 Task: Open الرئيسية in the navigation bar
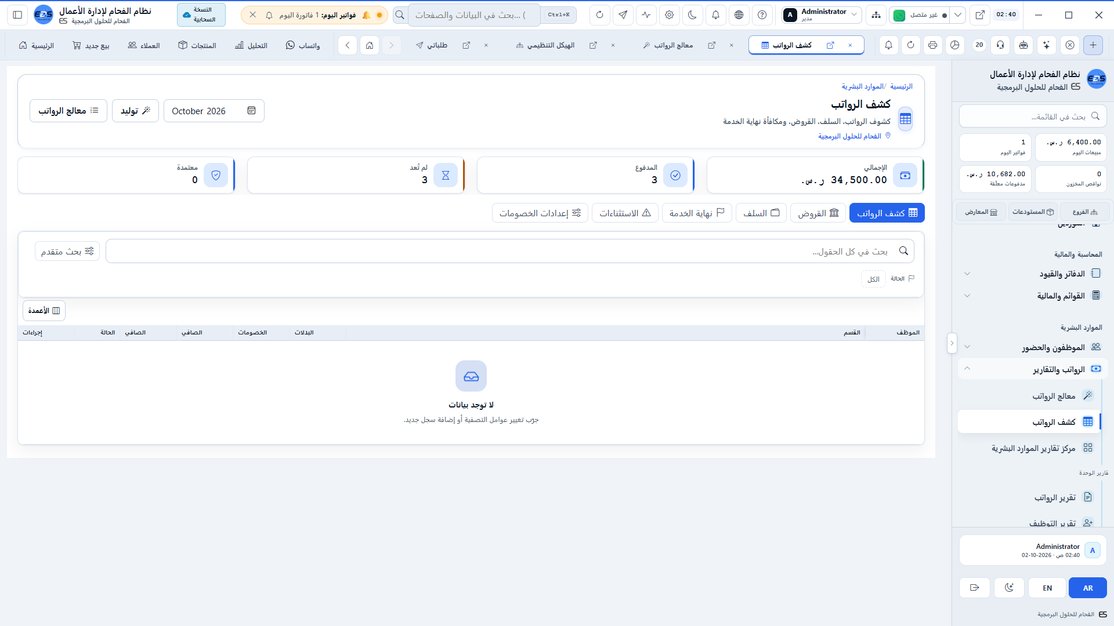(36, 45)
